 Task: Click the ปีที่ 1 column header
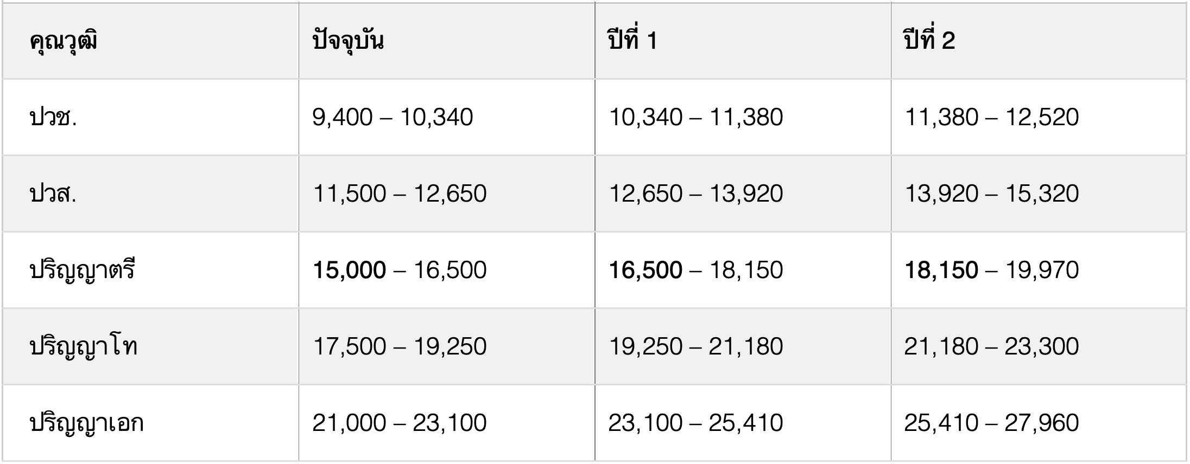[x=633, y=41]
